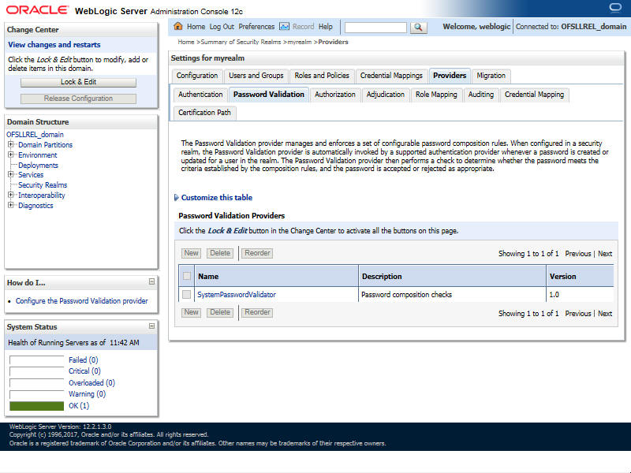The height and width of the screenshot is (473, 631).
Task: Click top Reorder button
Action: pyautogui.click(x=258, y=253)
